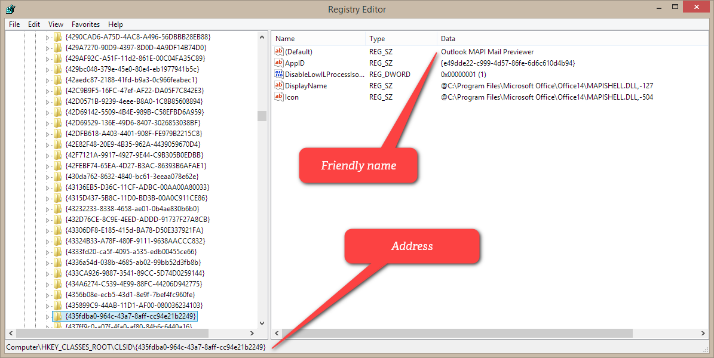
Task: Expand the {435899C9-44AB-11D1-AF00-080036234103} key
Action: click(x=48, y=305)
